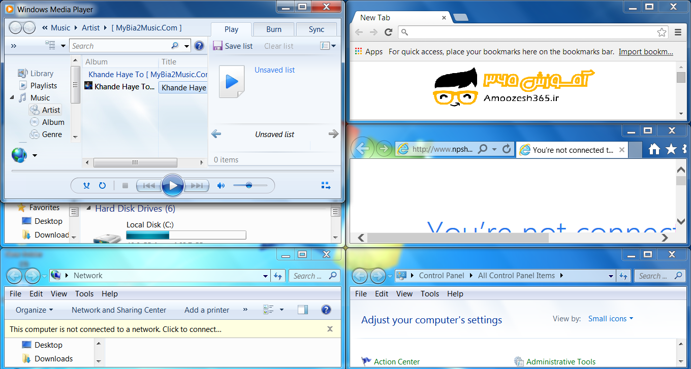Click Network and Sharing Center
Viewport: 691px width, 369px height.
[x=119, y=310]
